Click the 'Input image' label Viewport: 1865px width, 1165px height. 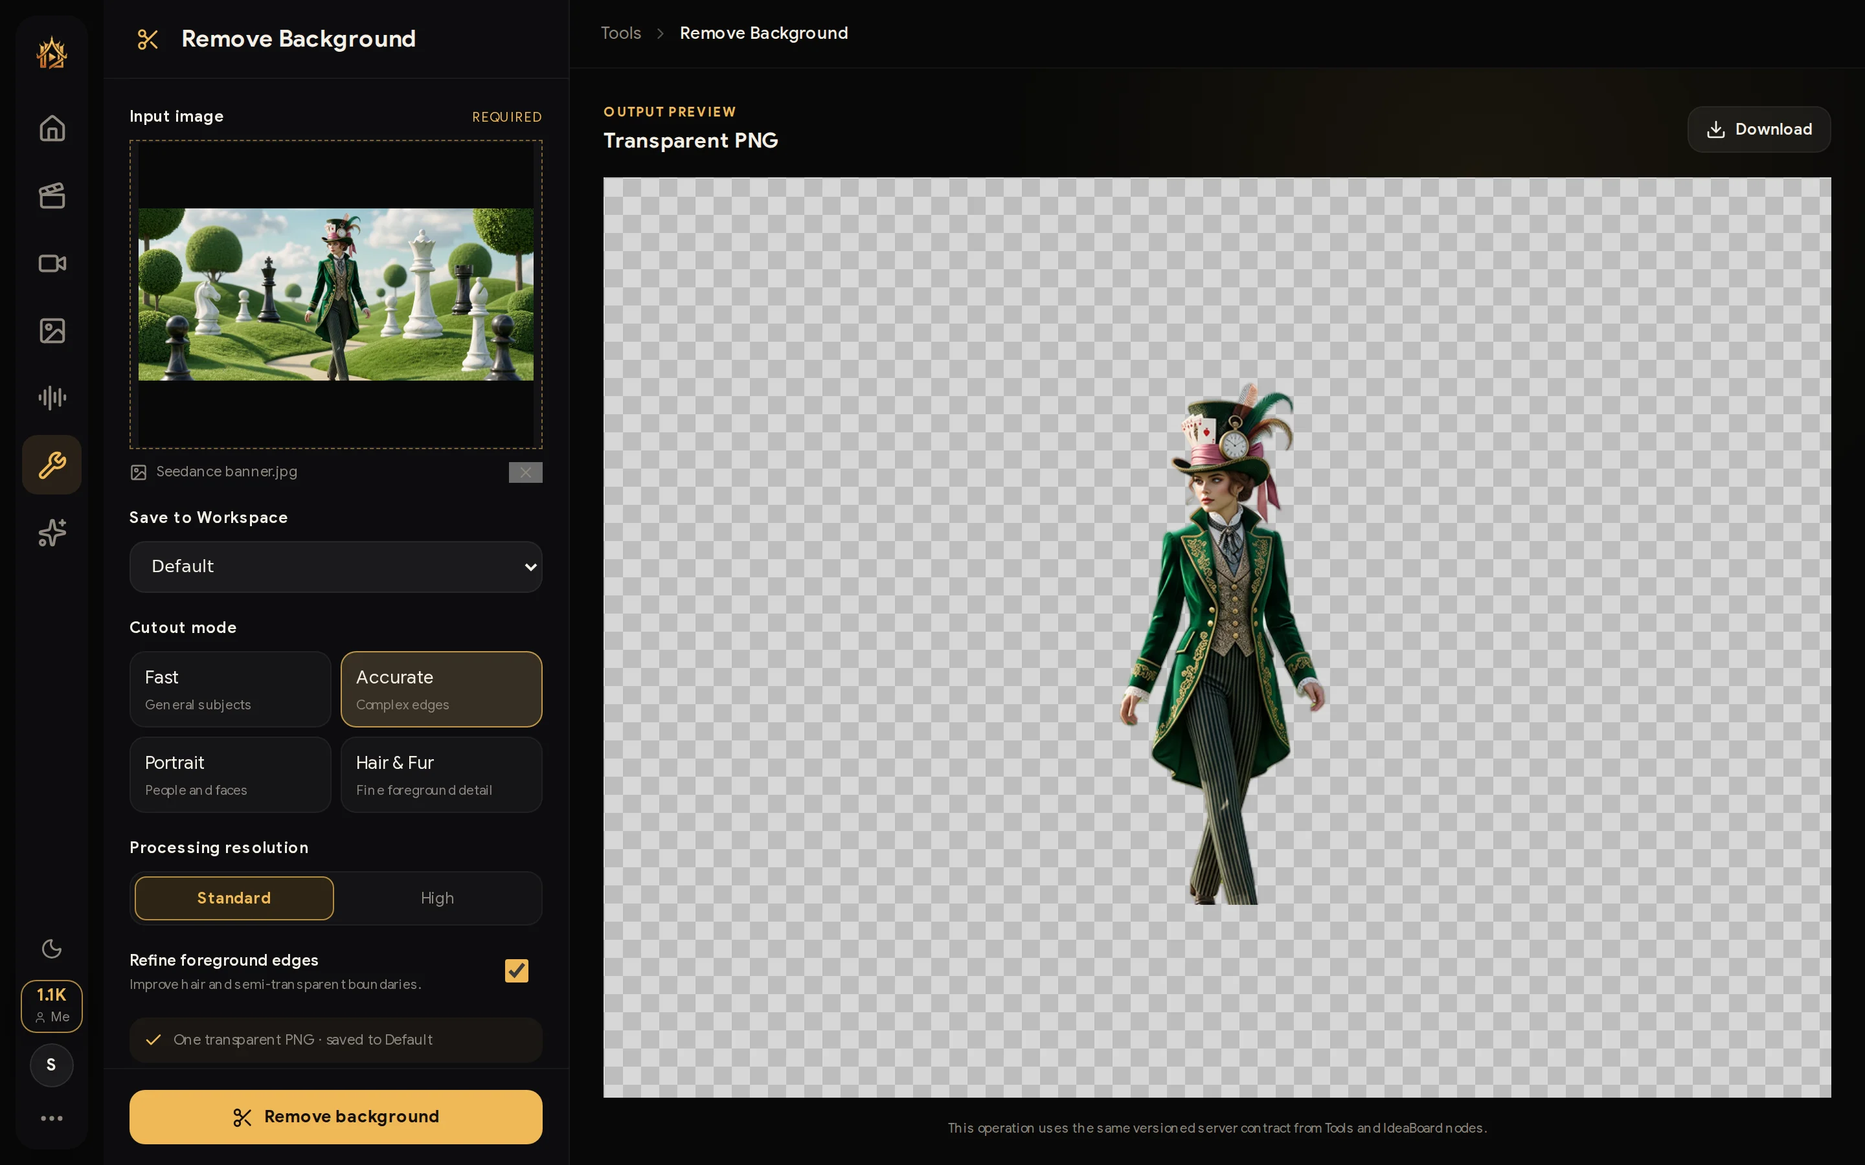tap(177, 116)
